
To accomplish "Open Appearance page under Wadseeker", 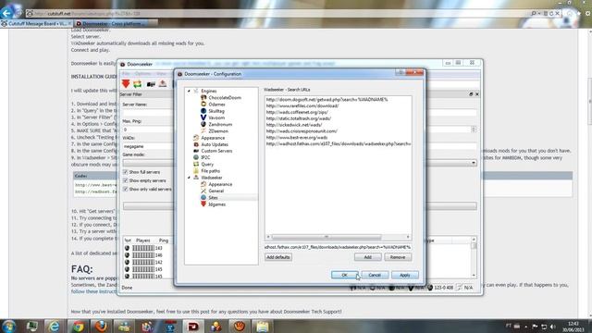I will pos(220,184).
